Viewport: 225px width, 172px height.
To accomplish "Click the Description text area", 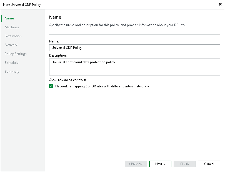I will point(134,67).
